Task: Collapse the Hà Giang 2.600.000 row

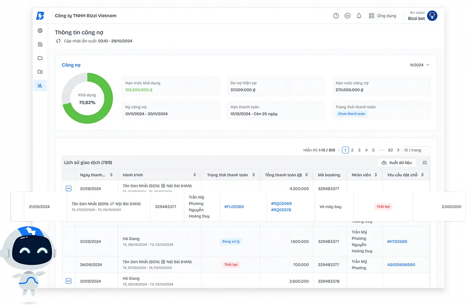Action: pyautogui.click(x=68, y=281)
